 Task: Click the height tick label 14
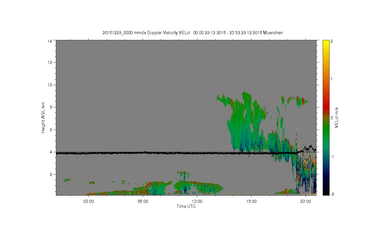pos(50,41)
